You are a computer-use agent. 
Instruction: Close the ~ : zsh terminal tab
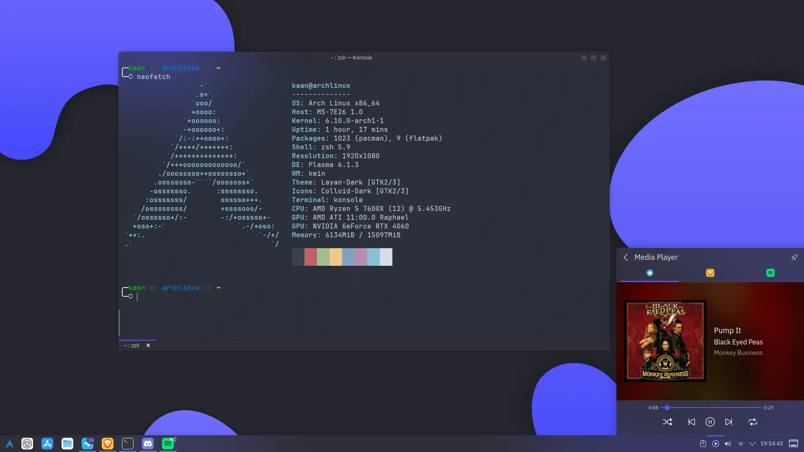point(148,345)
